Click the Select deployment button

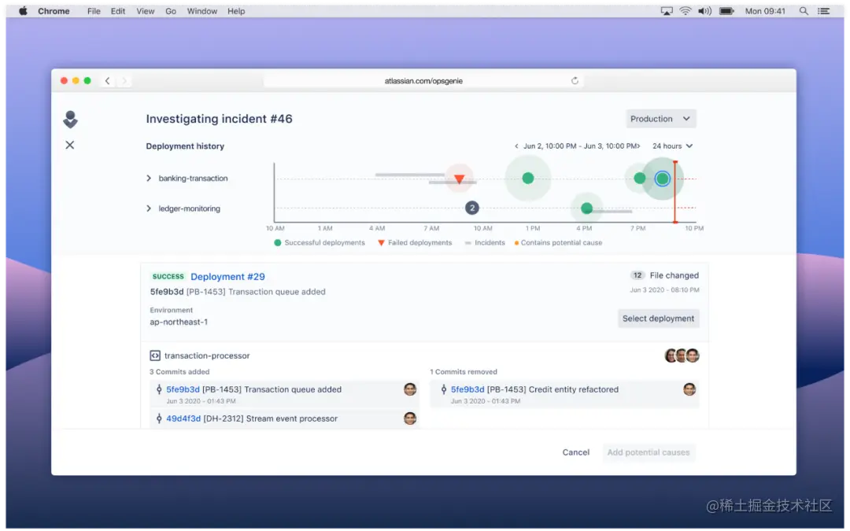[x=658, y=319]
